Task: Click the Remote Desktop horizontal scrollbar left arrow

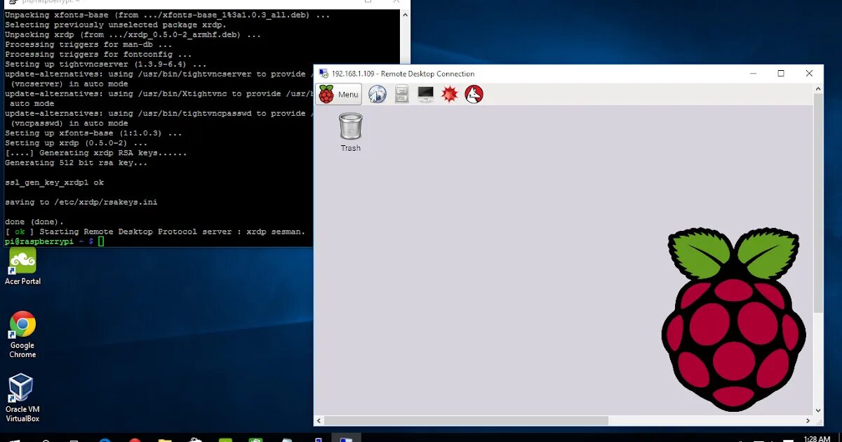Action: [319, 421]
